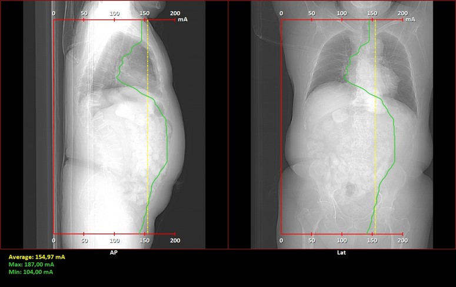This screenshot has width=456, height=287.
Task: Select the "AP" caption below the left image
Action: coord(114,252)
